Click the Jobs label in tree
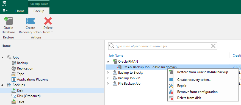The height and width of the screenshot is (105, 241). click(16, 57)
